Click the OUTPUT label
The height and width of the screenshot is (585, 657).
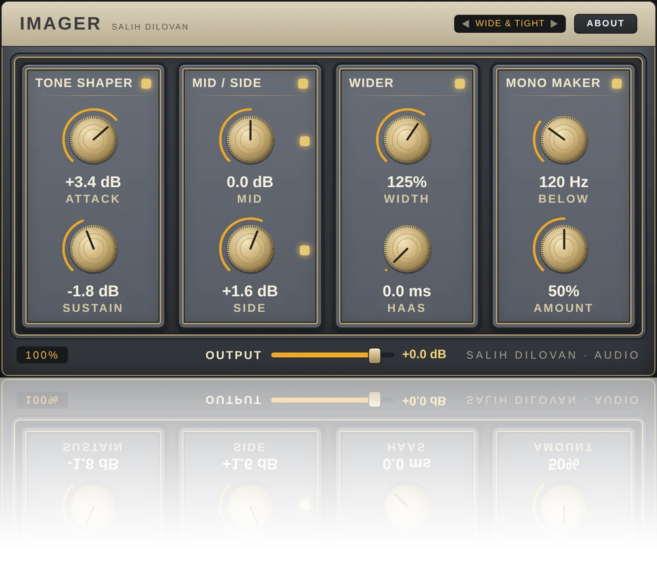[233, 355]
